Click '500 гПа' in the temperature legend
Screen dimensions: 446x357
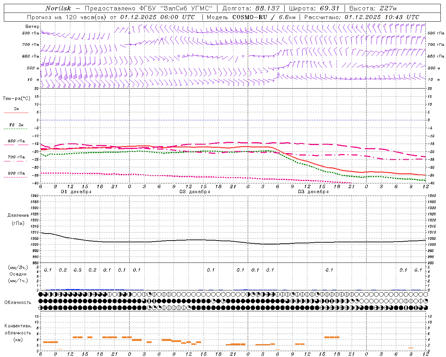point(16,173)
